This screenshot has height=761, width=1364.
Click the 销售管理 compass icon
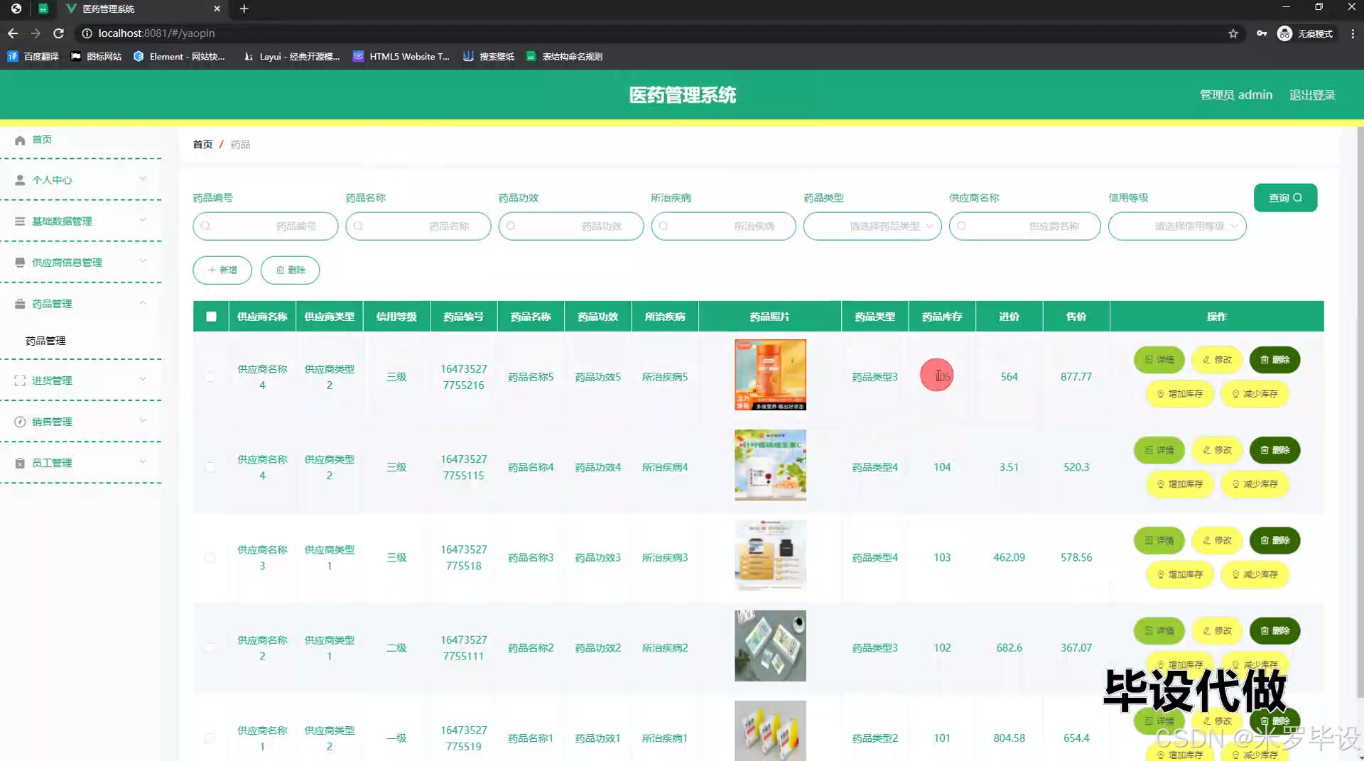pos(20,422)
